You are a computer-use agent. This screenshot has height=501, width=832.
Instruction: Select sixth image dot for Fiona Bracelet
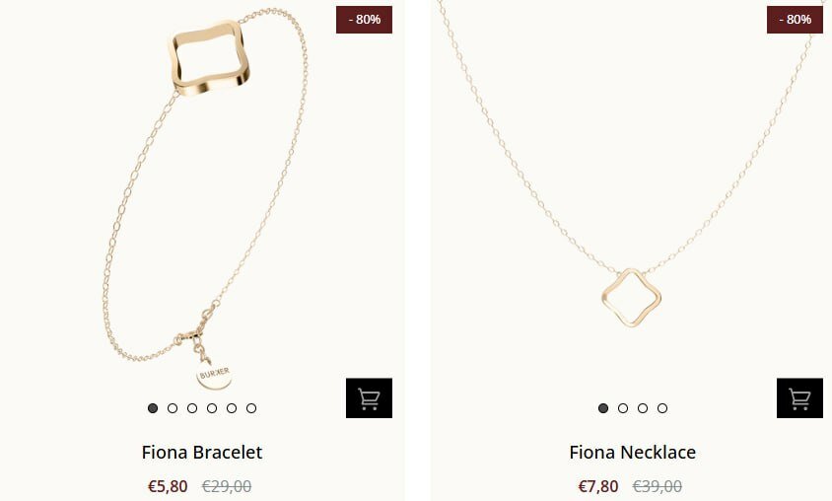tap(251, 408)
